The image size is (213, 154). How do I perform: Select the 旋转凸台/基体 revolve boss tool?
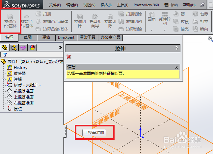[27, 21]
